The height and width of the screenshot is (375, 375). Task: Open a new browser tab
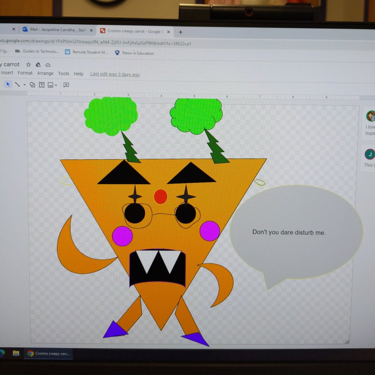tap(180, 32)
